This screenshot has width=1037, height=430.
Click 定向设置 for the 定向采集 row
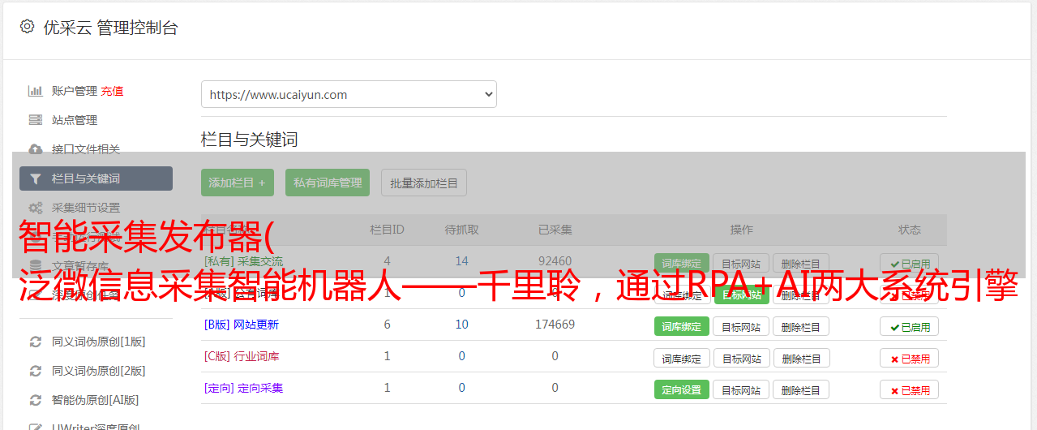(682, 389)
